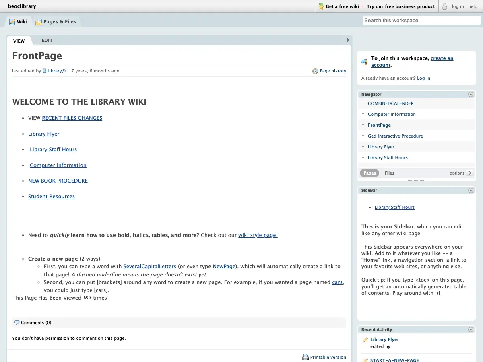Viewport: 483px width, 362px height.
Task: Select Library Flyer in Navigator
Action: pyautogui.click(x=381, y=147)
